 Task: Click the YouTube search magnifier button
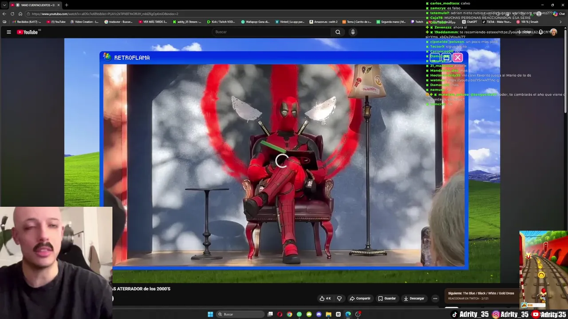point(338,32)
